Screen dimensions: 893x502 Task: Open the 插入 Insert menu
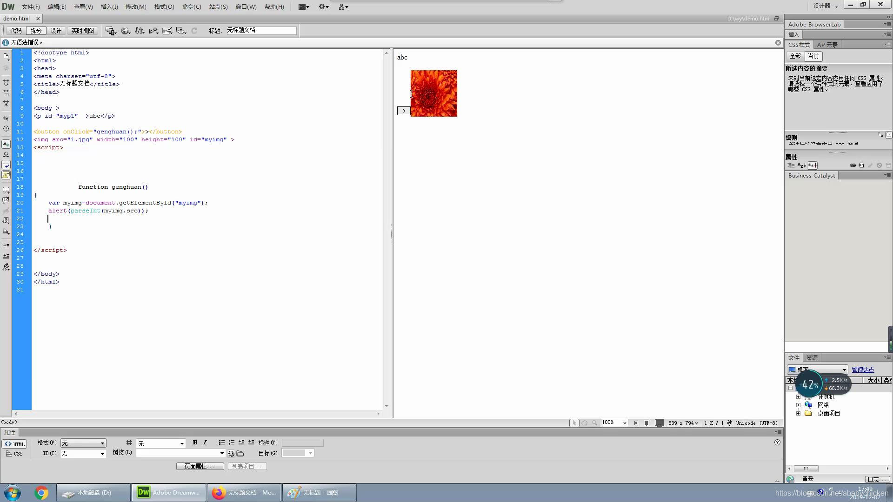pos(109,7)
